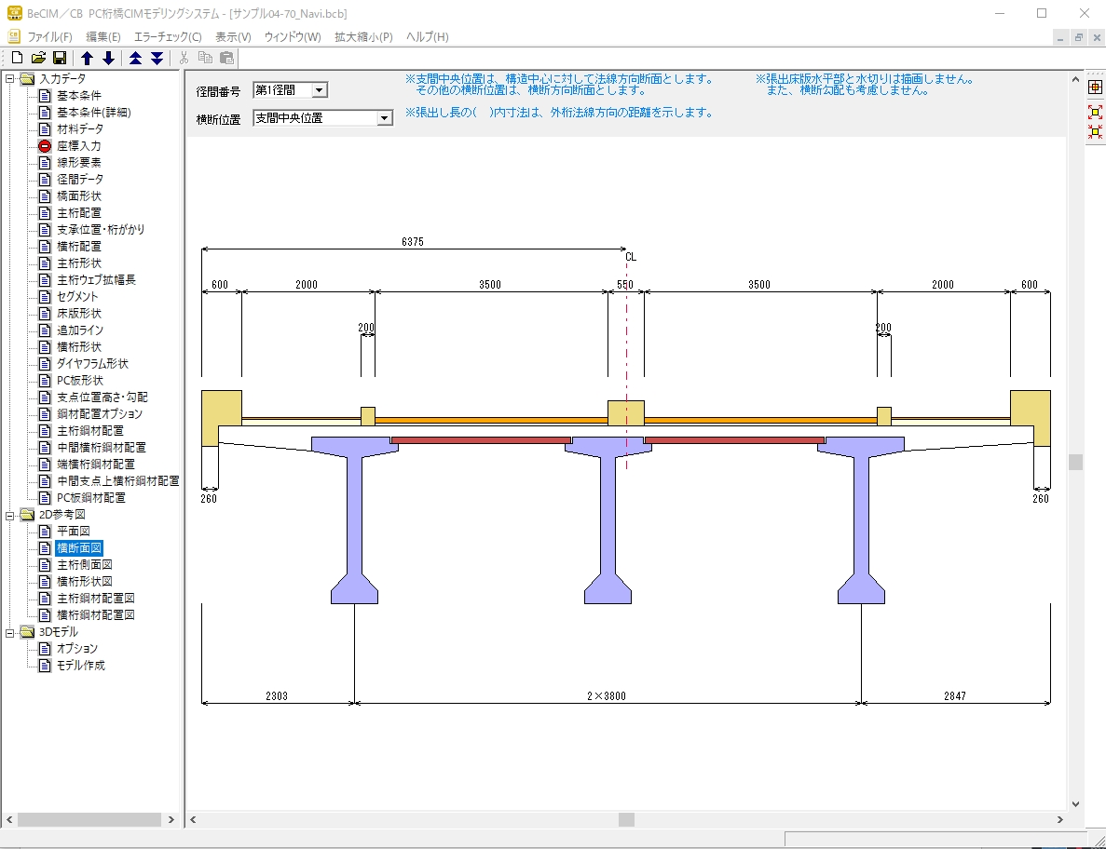Screen dimensions: 1106x849
Task: Click the Save floppy disk icon
Action: click(x=59, y=58)
